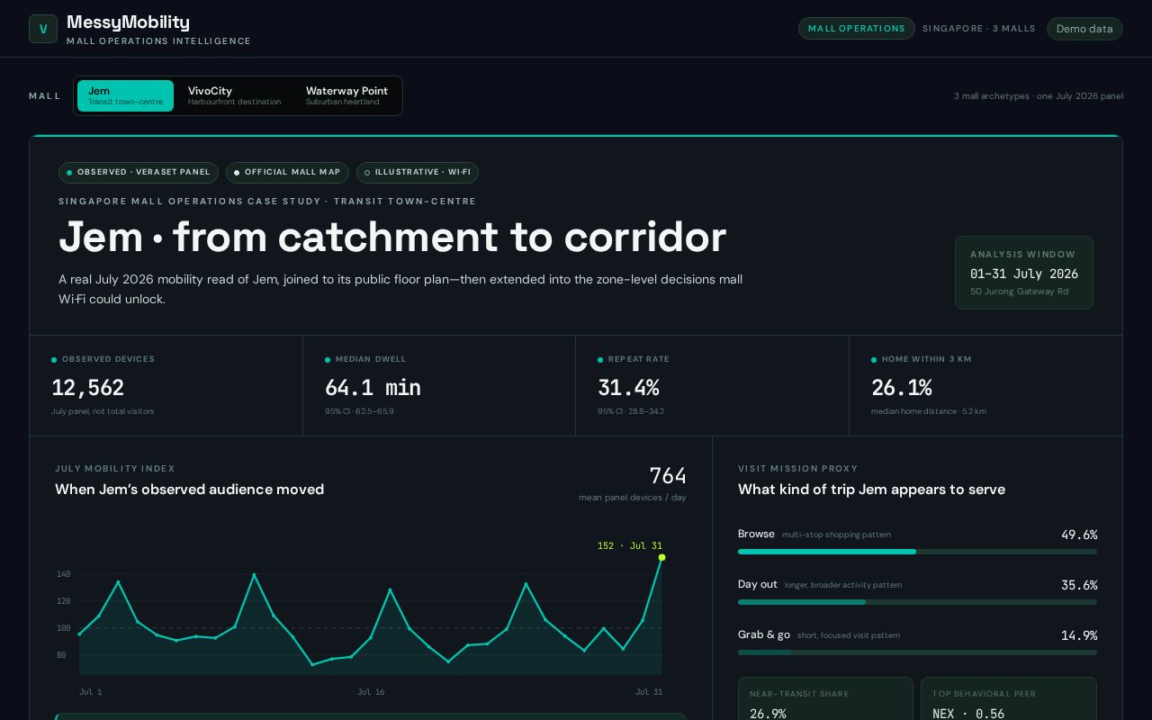Select the Official Mall Map badge

pos(287,172)
